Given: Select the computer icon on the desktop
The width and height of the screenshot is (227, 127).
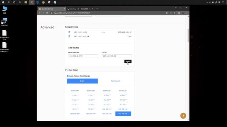Looking at the screenshot, I should coord(4,10).
